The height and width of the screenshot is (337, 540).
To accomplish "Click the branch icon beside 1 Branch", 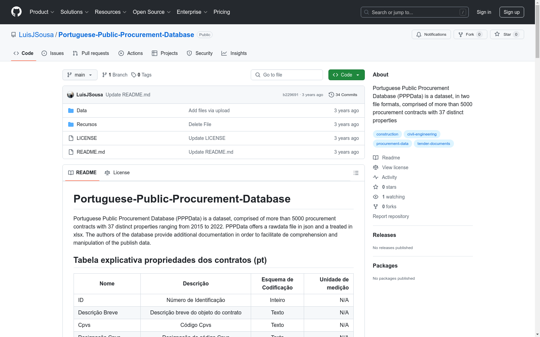I will [x=105, y=75].
